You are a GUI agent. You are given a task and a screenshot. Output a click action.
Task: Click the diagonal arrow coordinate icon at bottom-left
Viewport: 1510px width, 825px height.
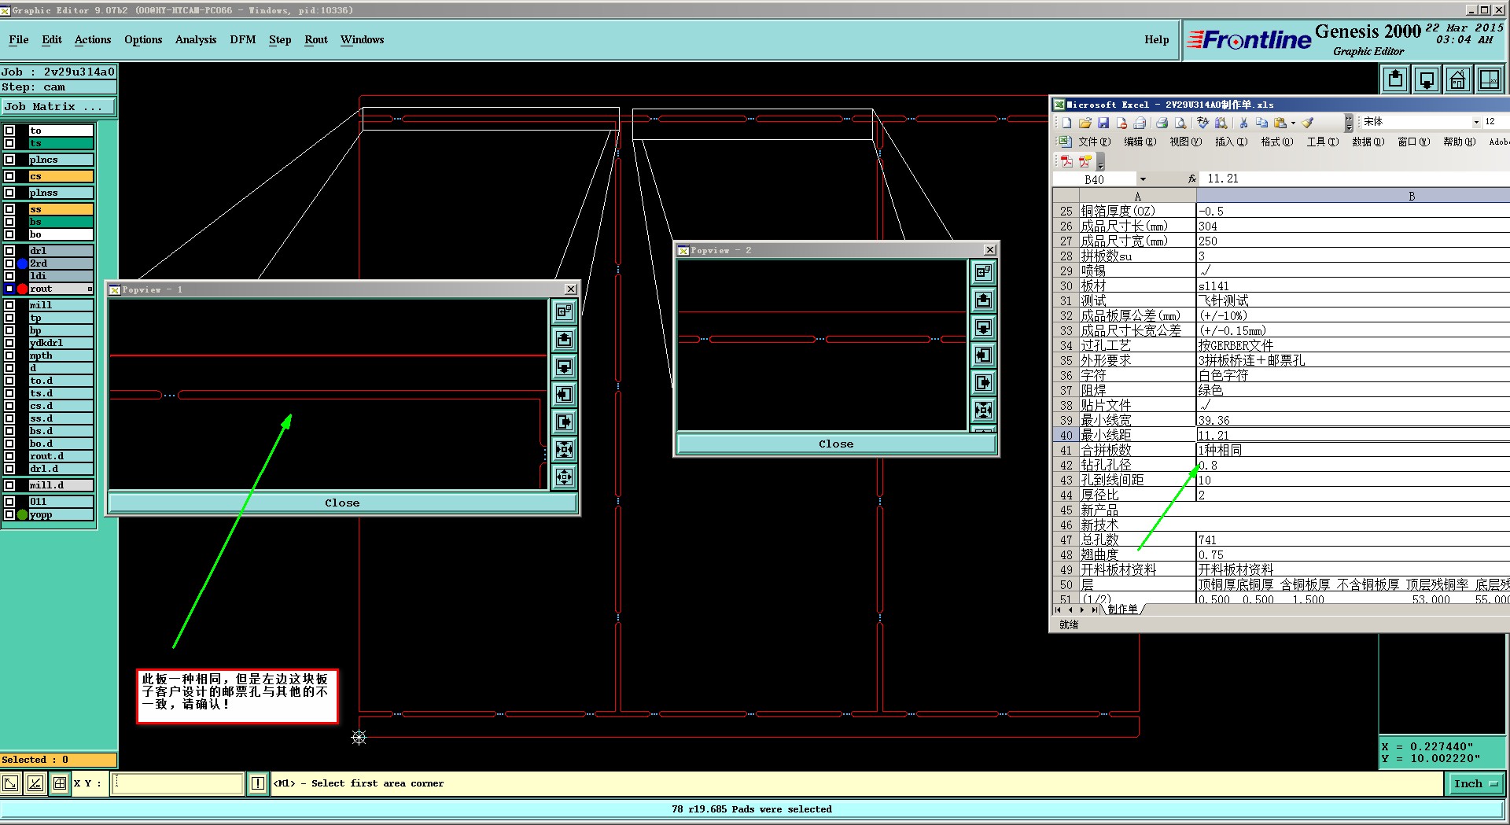point(11,783)
